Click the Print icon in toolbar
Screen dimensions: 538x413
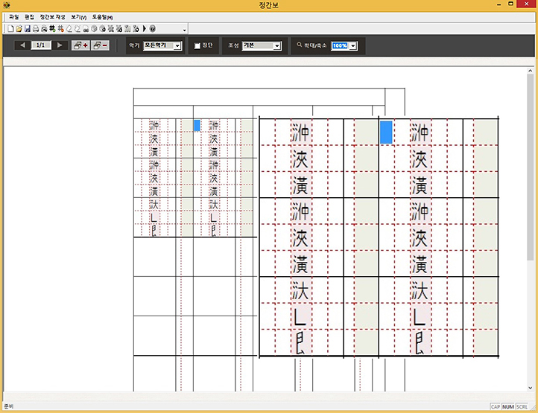point(36,29)
